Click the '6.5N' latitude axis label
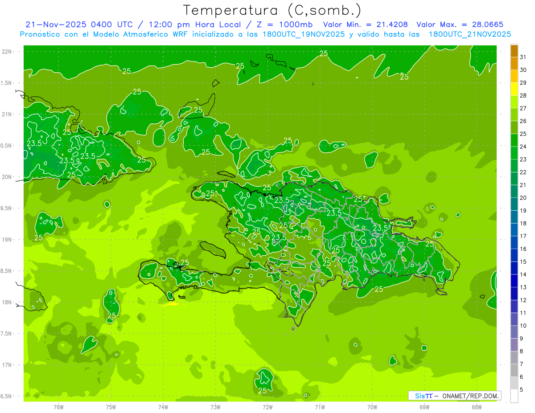Image resolution: width=535 pixels, height=413 pixels. tap(6, 396)
